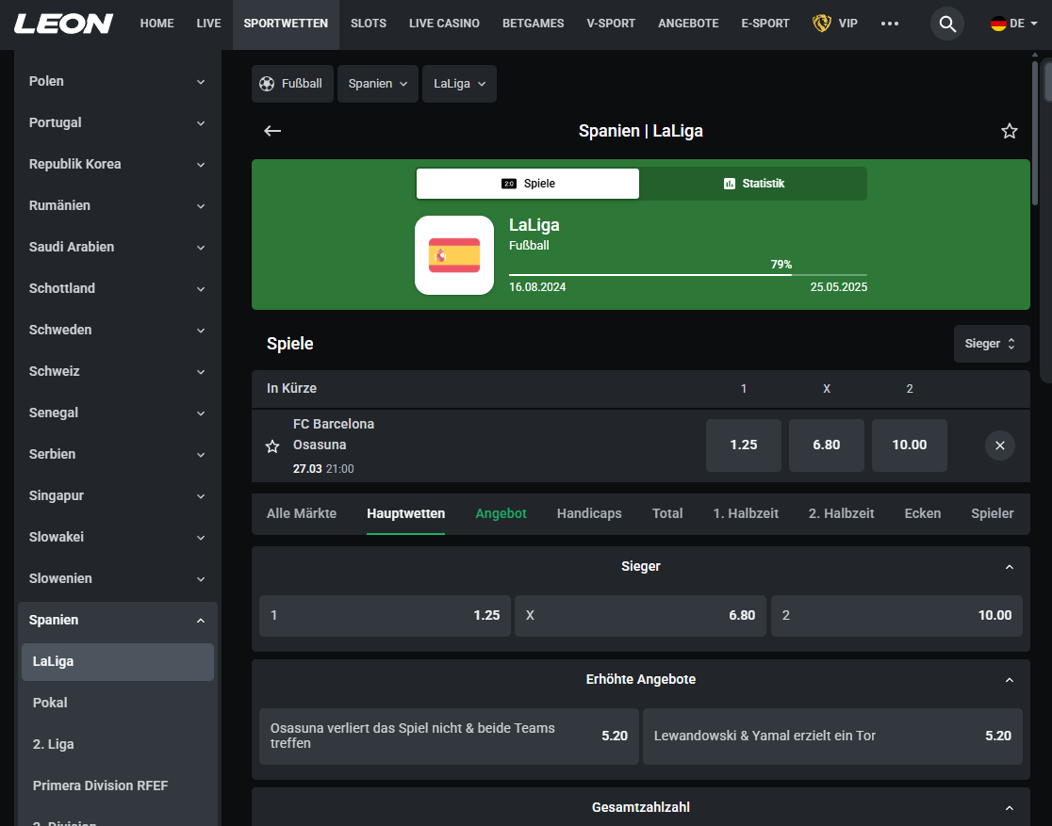This screenshot has height=826, width=1052.
Task: Toggle the favorite star for the Barcelona match
Action: [272, 445]
